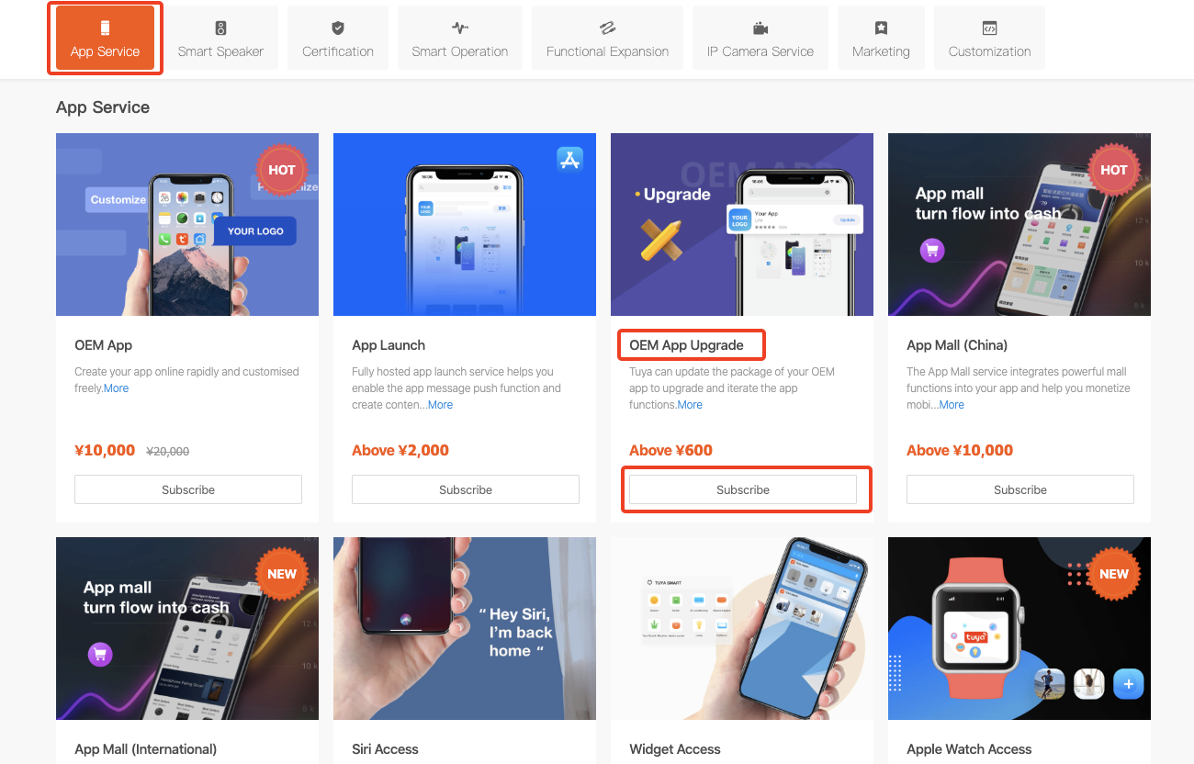
Task: Select the Customization code icon tab
Action: (989, 28)
